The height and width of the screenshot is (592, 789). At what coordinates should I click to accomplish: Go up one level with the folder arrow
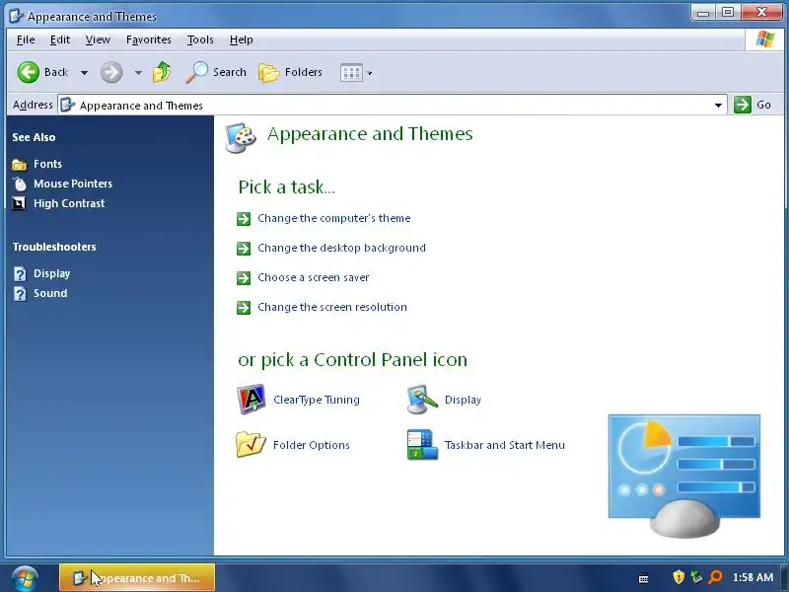162,72
